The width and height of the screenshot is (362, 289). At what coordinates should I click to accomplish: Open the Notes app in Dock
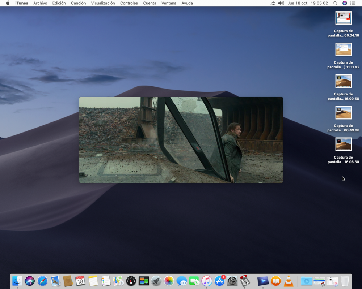click(x=93, y=281)
